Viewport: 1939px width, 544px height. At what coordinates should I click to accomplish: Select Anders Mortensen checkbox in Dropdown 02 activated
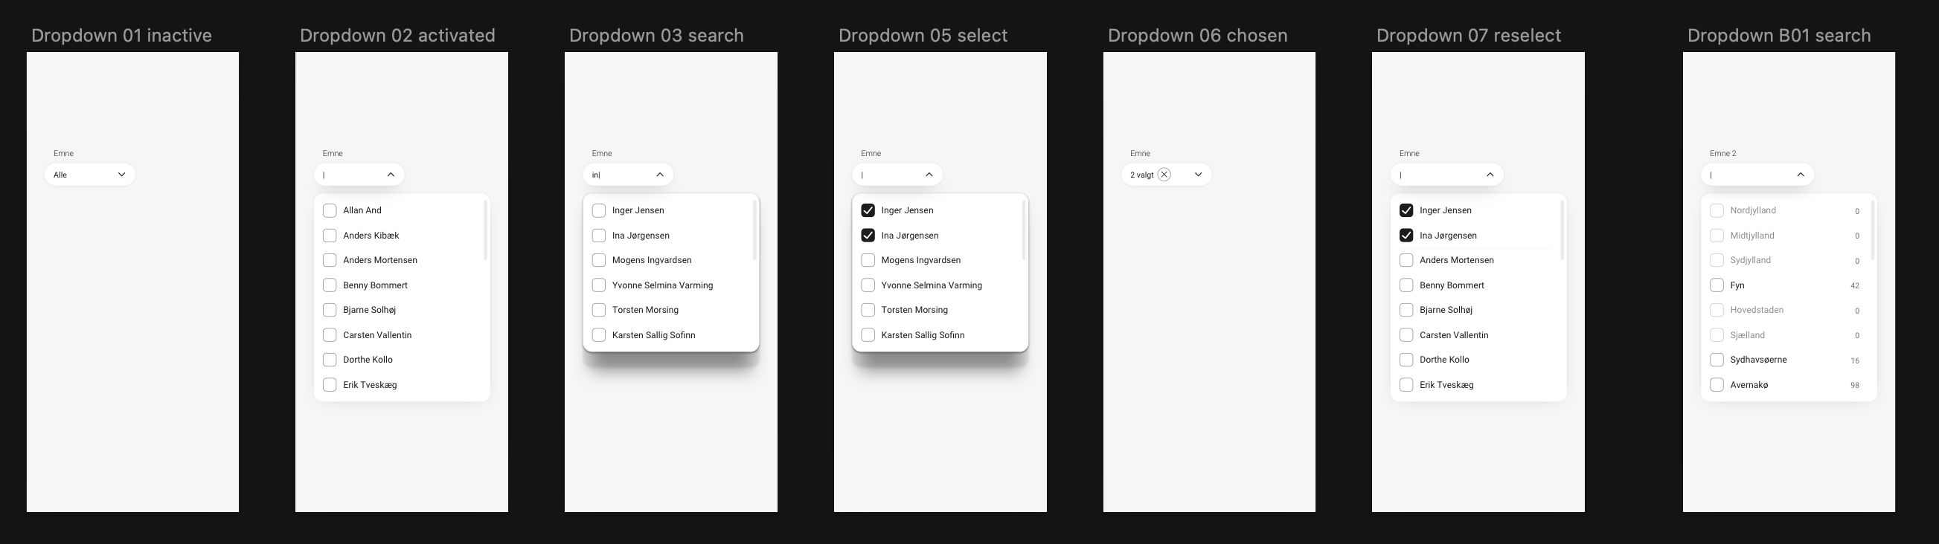330,260
